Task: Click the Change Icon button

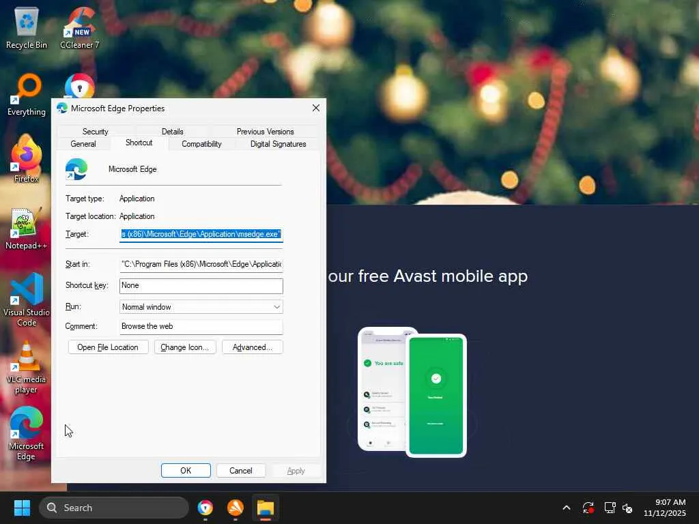Action: coord(184,347)
